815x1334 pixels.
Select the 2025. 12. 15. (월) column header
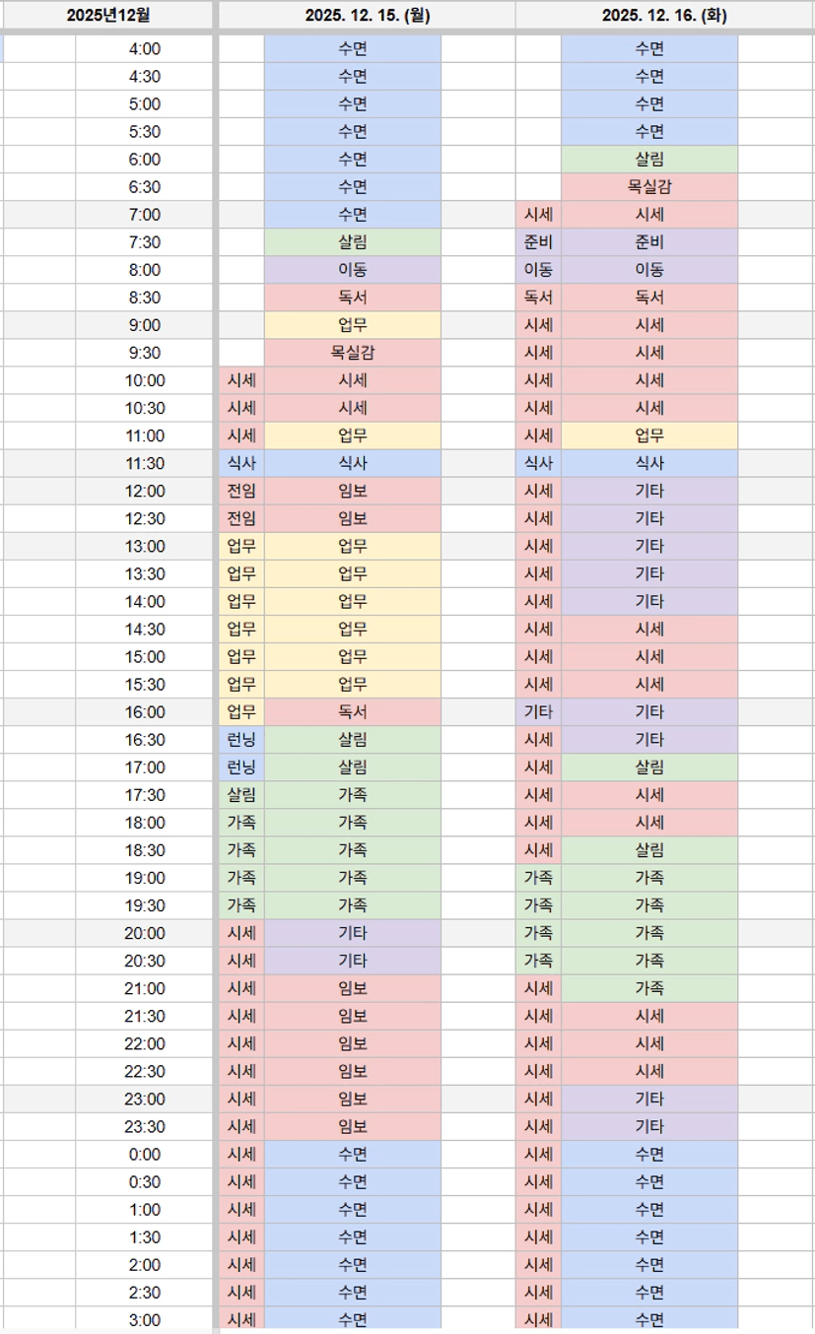[367, 15]
